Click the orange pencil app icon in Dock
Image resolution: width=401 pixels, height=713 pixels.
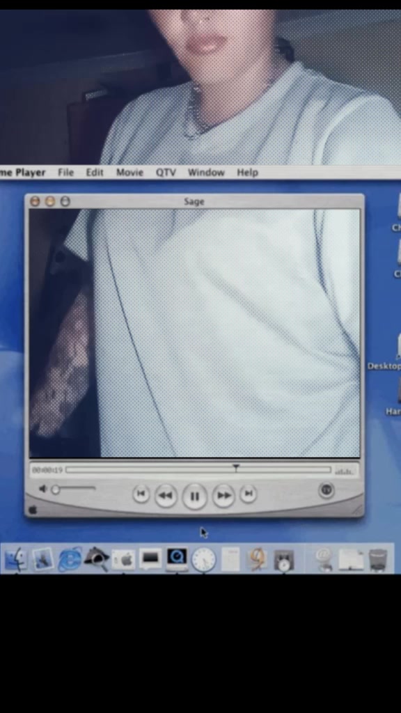click(x=258, y=559)
